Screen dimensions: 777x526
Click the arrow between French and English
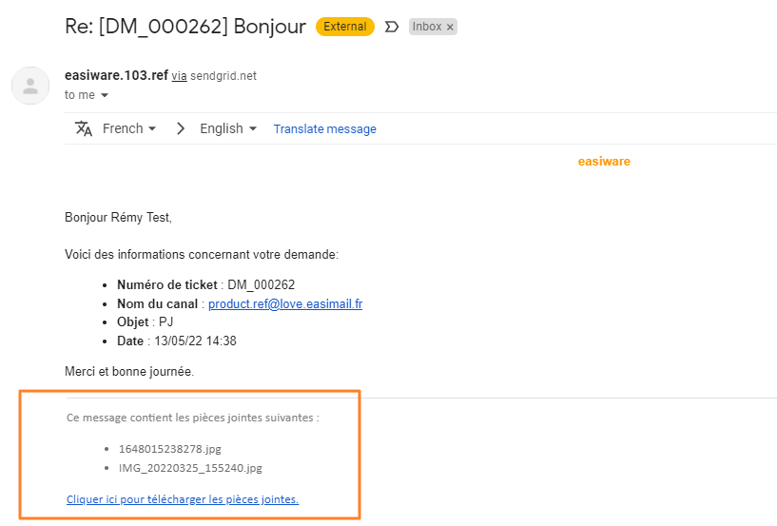pos(181,128)
